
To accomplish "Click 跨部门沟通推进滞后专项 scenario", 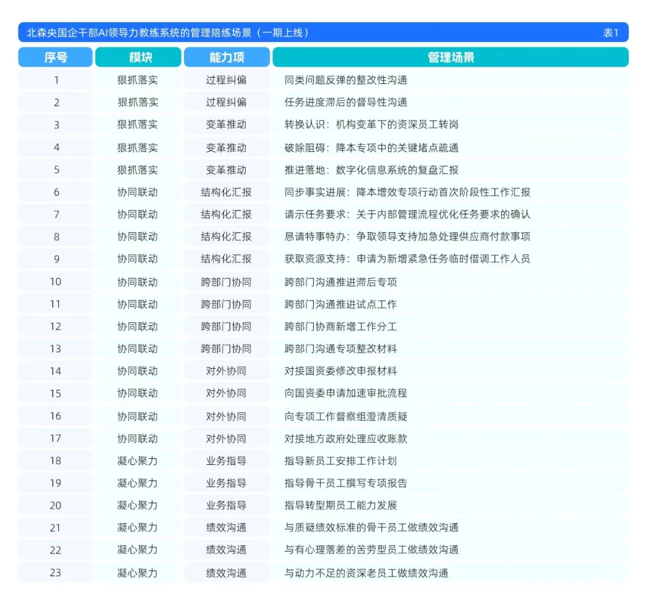I will click(340, 282).
